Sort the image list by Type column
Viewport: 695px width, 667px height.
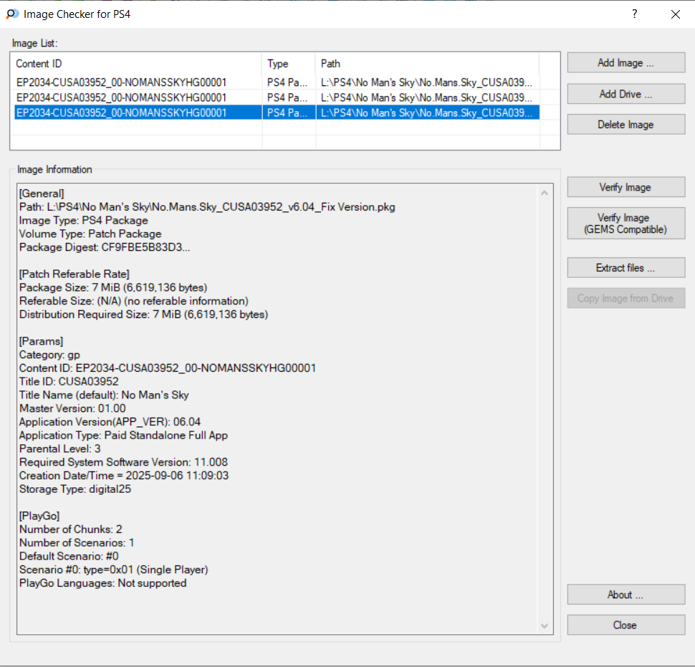coord(289,64)
